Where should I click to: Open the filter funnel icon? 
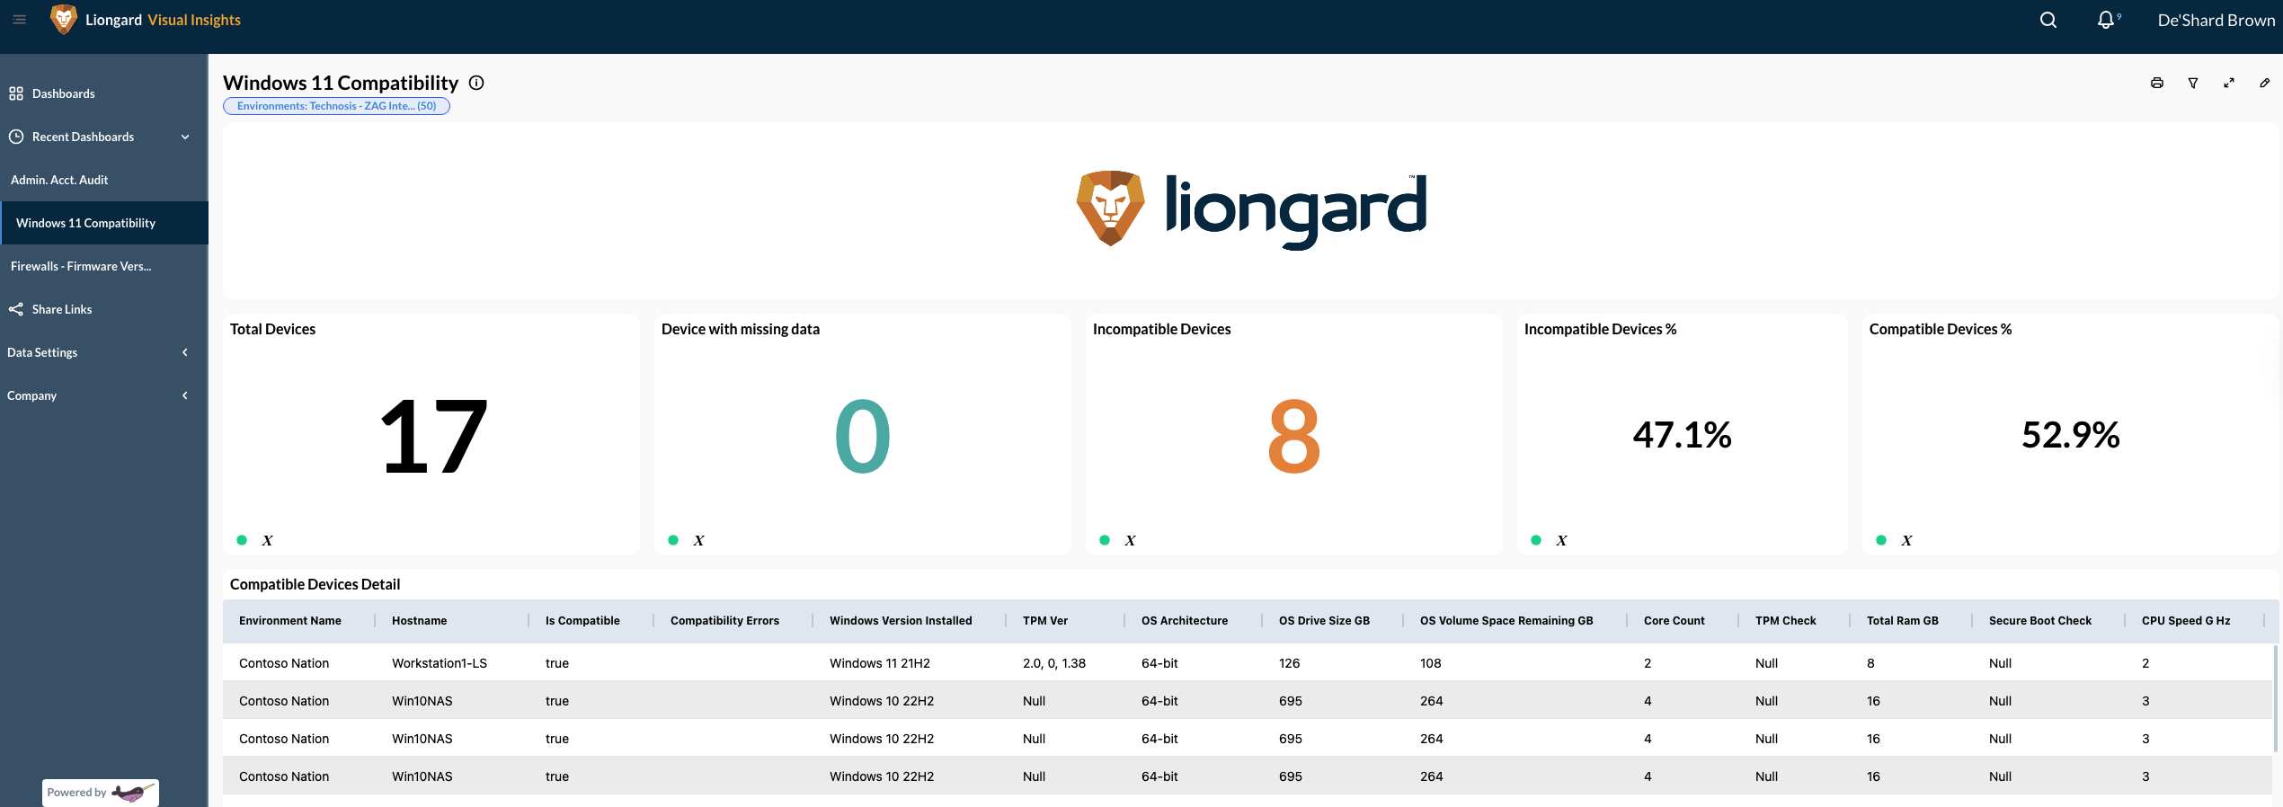tap(2193, 83)
